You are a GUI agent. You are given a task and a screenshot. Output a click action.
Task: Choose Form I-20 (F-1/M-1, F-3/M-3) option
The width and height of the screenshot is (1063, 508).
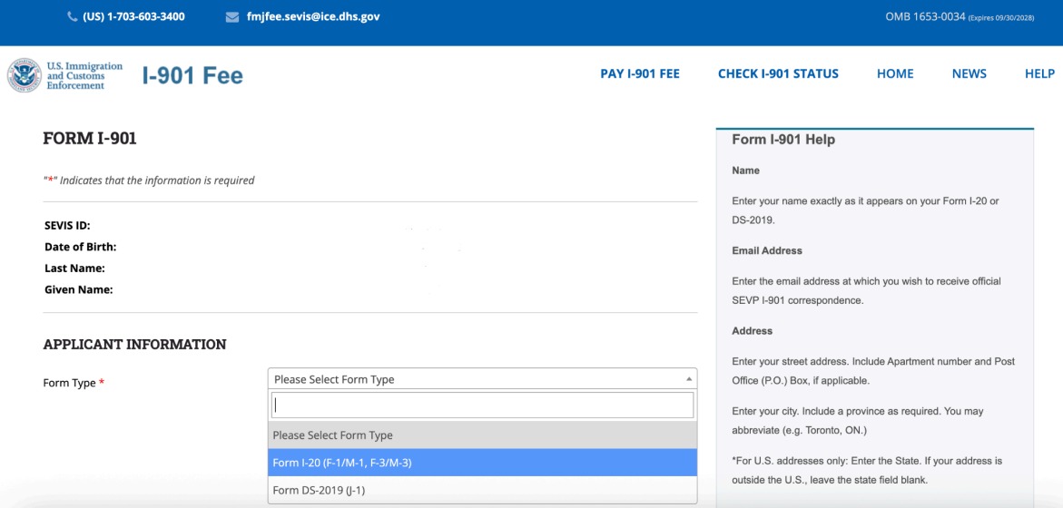click(482, 463)
